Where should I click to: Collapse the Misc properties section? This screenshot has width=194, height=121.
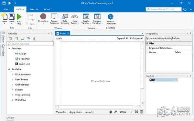click(x=147, y=43)
